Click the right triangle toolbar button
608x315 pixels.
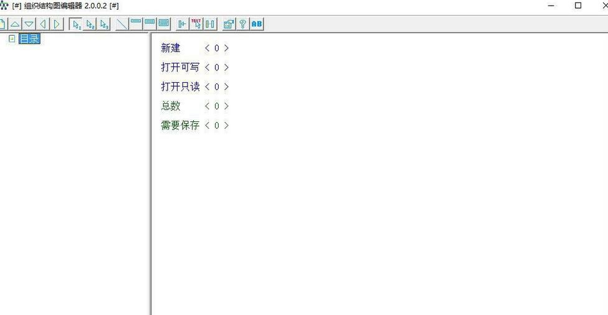coord(57,24)
